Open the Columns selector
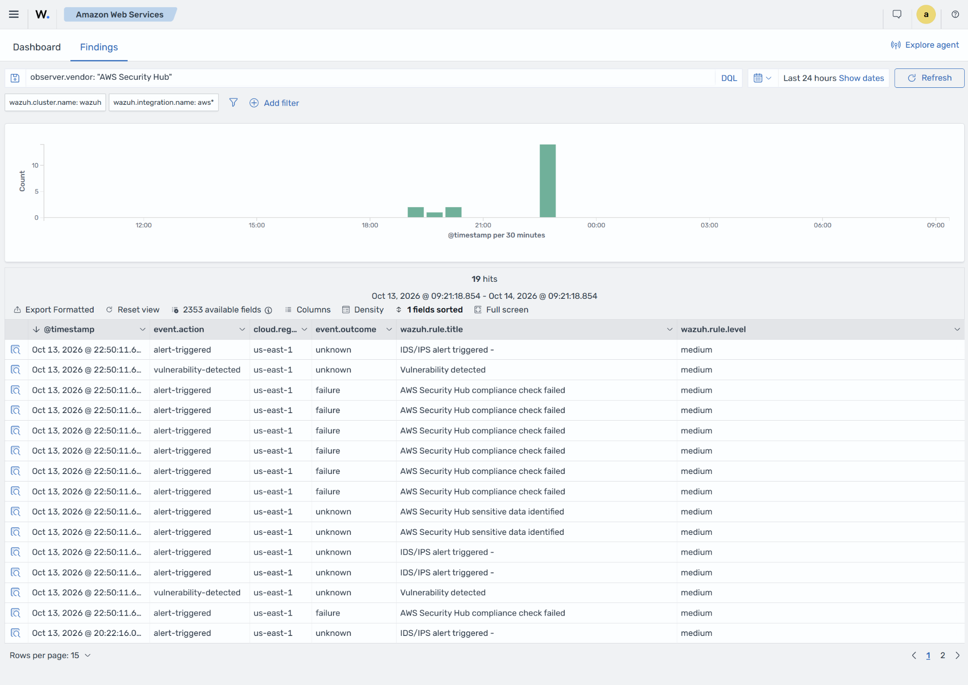This screenshot has width=968, height=685. pos(308,310)
